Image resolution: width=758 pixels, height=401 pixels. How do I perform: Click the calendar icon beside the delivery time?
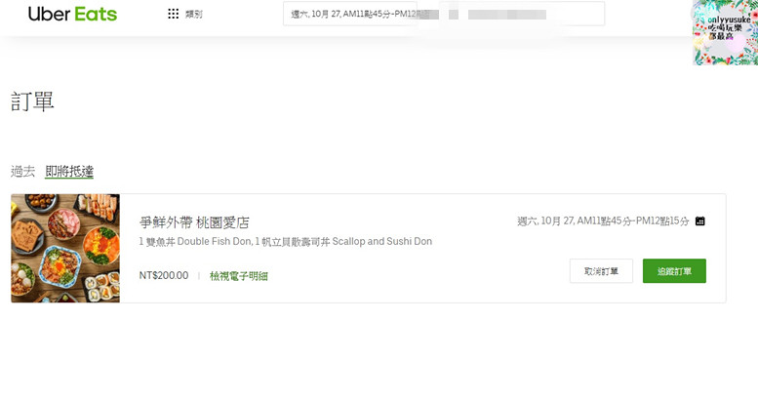(699, 221)
